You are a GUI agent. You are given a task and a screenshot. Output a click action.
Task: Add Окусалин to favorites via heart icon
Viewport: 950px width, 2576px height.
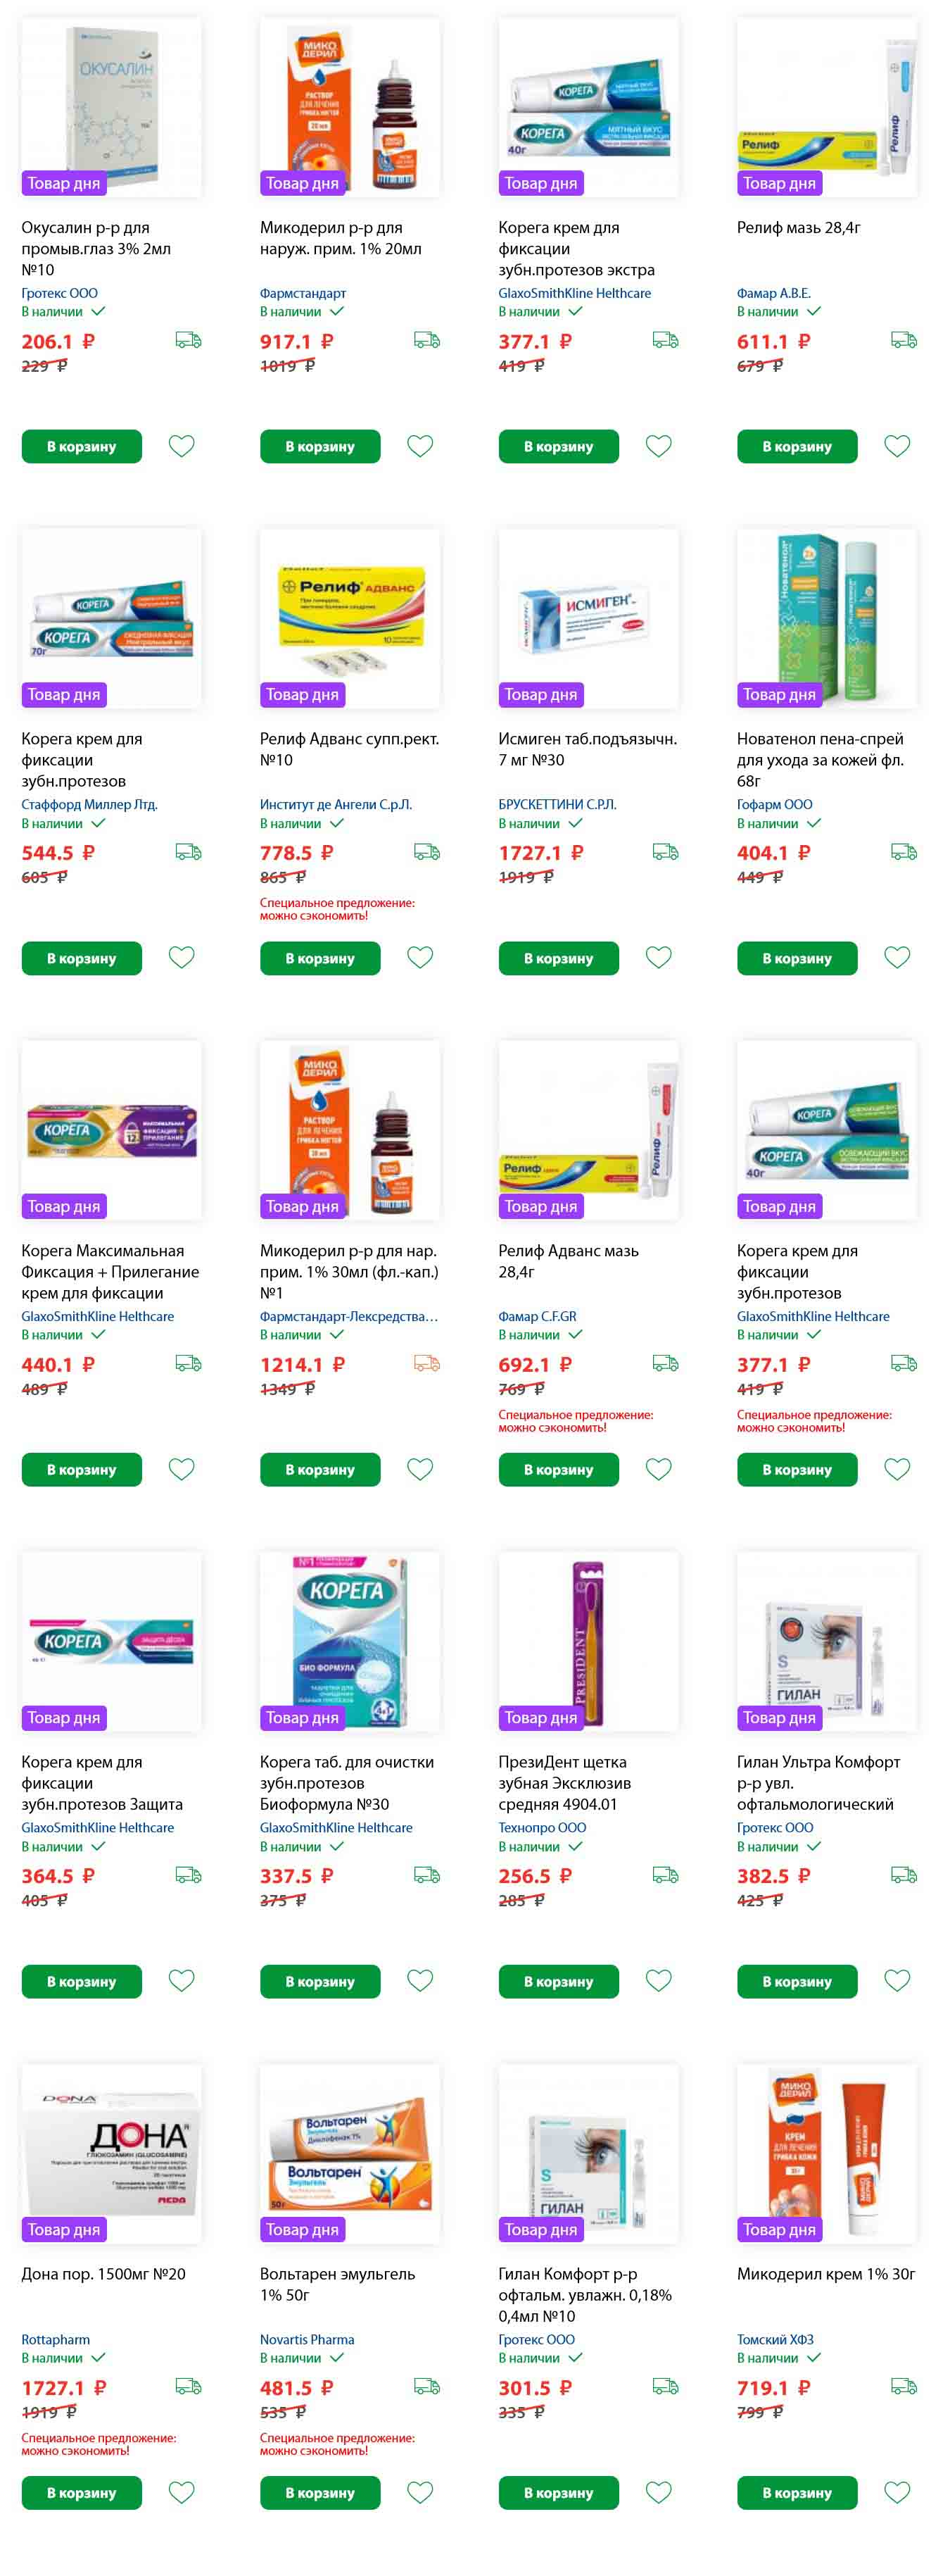182,446
